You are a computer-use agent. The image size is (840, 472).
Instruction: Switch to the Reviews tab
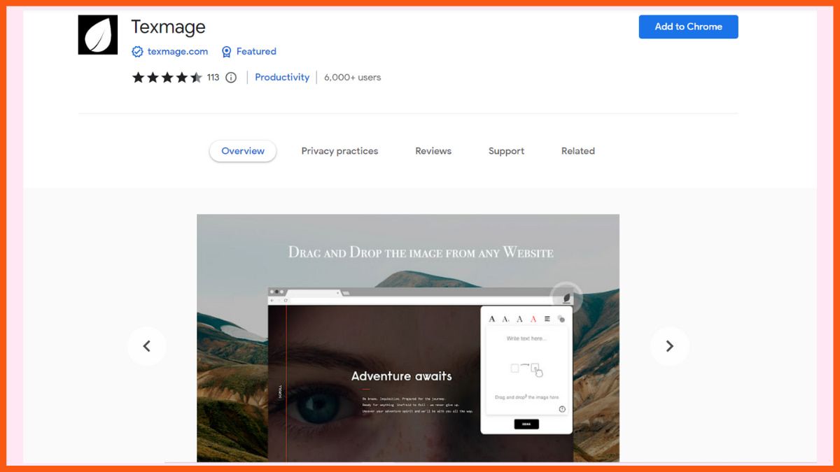tap(433, 151)
